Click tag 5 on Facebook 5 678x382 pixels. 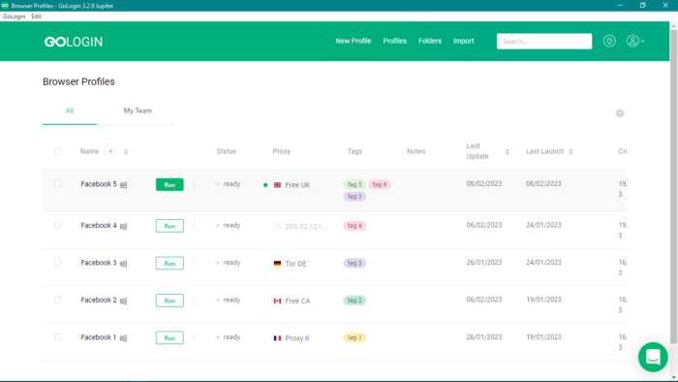pos(354,184)
